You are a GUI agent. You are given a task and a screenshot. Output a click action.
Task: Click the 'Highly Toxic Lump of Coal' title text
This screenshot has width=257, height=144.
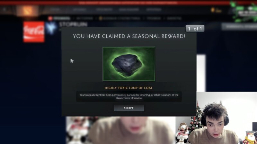[x=129, y=88]
